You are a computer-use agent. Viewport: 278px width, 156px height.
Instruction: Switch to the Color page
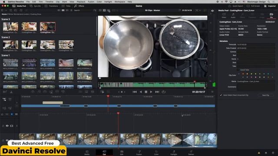click(156, 153)
